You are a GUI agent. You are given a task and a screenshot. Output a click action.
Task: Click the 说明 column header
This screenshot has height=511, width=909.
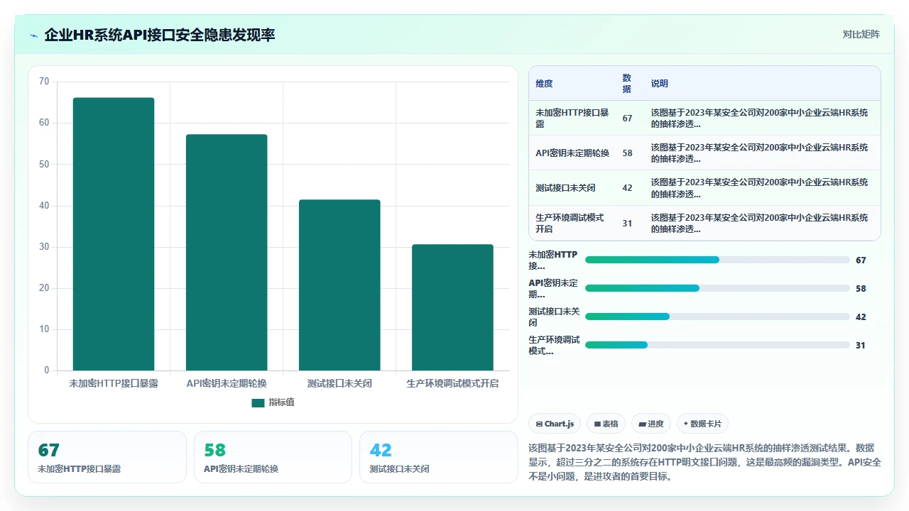[x=660, y=84]
